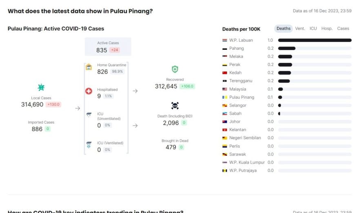Click the Malaysia row label
The height and width of the screenshot is (213, 355).
coord(237,89)
